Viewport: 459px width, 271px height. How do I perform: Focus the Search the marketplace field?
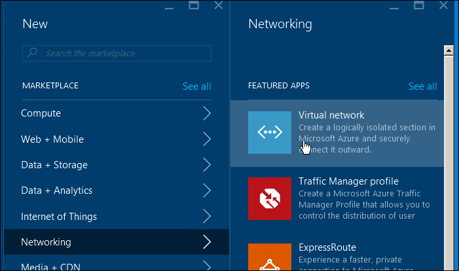[x=117, y=53]
